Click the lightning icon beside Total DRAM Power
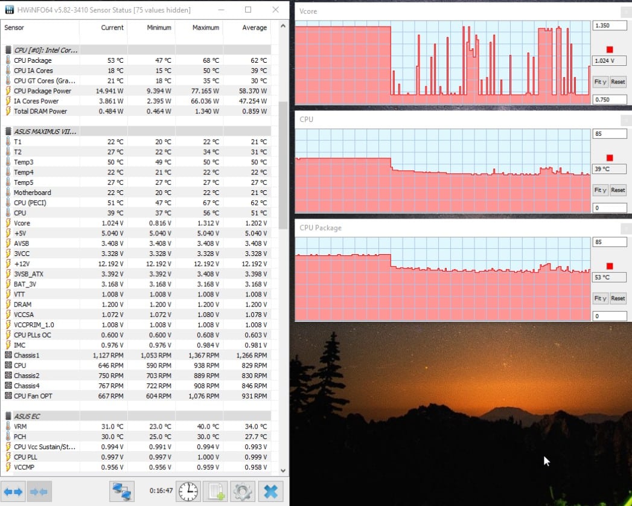The height and width of the screenshot is (506, 632). click(8, 111)
